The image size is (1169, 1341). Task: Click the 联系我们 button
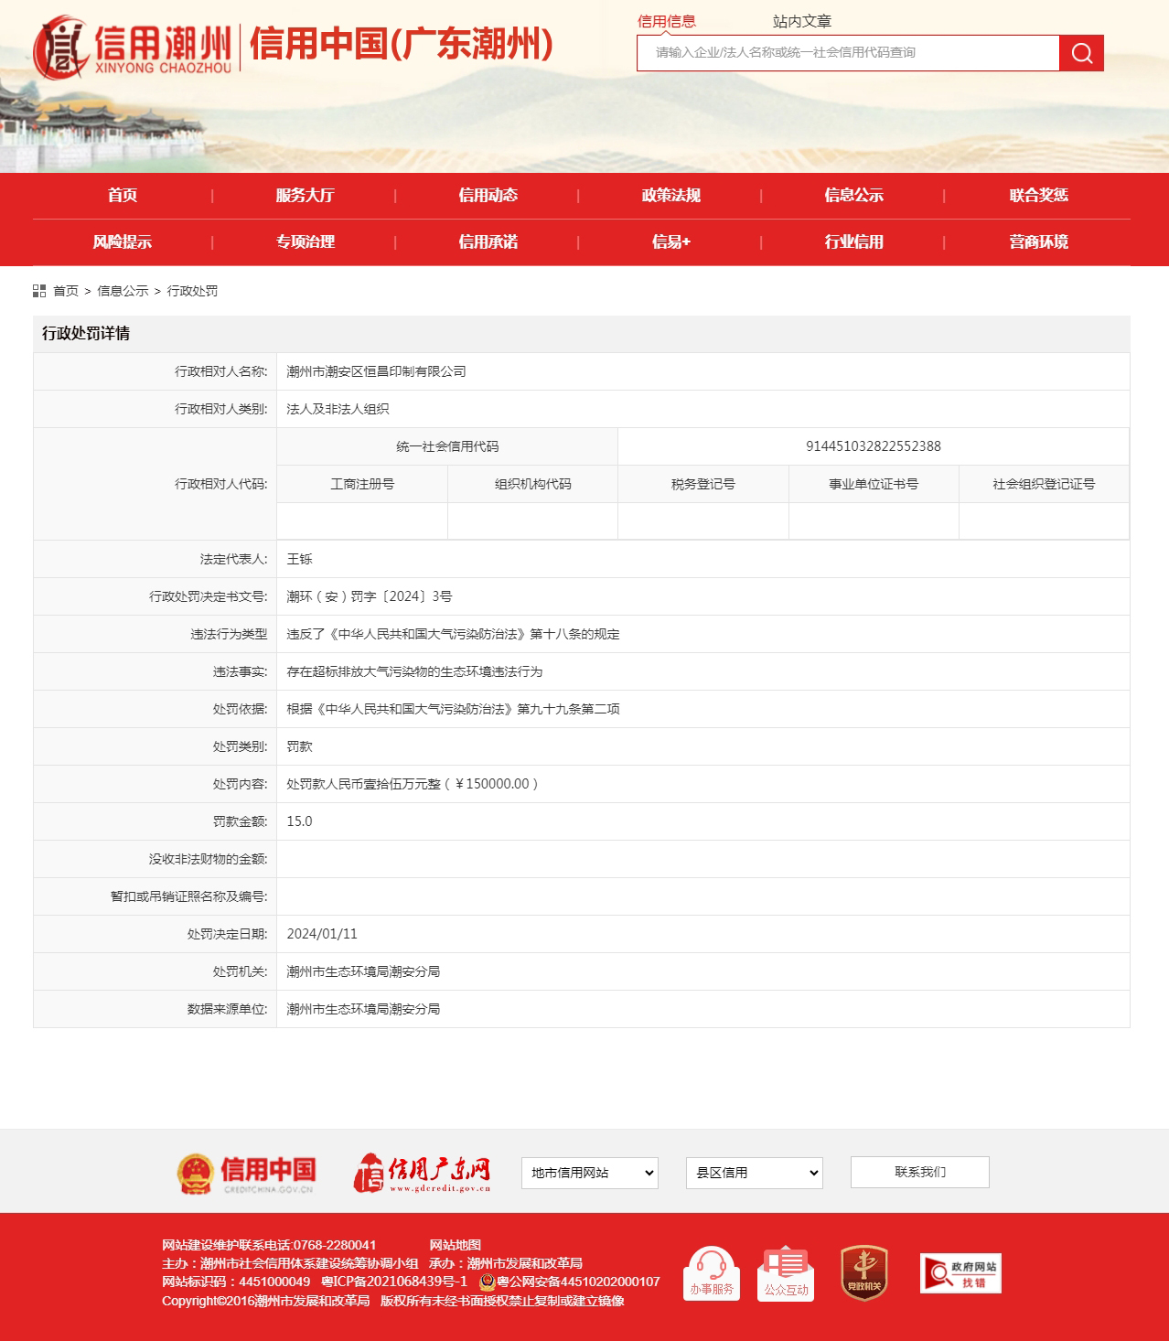click(x=920, y=1172)
